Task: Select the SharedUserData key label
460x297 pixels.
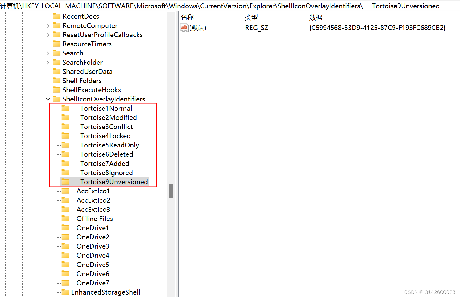Action: 87,71
